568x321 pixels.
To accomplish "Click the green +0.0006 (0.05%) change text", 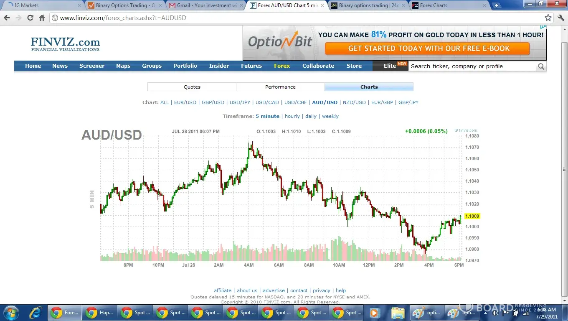I will click(426, 131).
